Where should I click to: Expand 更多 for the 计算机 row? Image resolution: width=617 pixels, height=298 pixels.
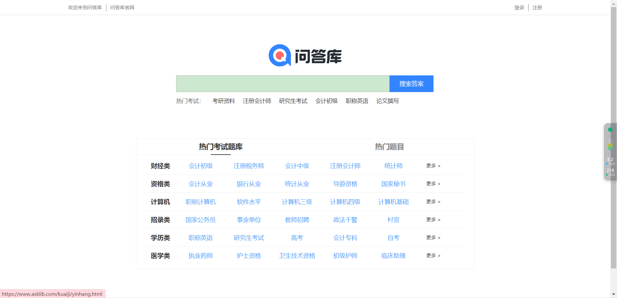[x=433, y=202]
